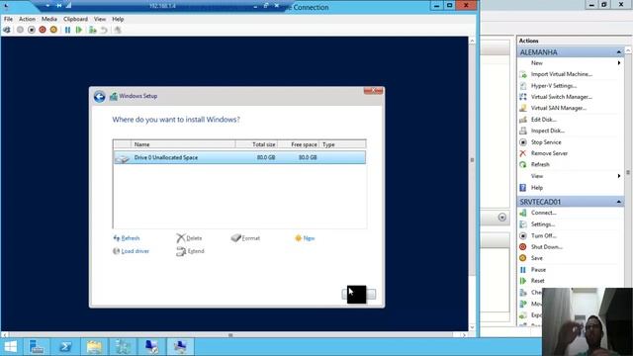Click the VM window vertical scrollbar down arrow

(472, 327)
